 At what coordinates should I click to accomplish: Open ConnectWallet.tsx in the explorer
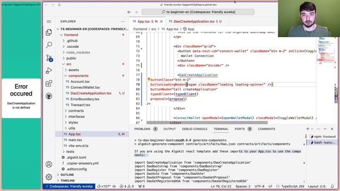[85, 88]
